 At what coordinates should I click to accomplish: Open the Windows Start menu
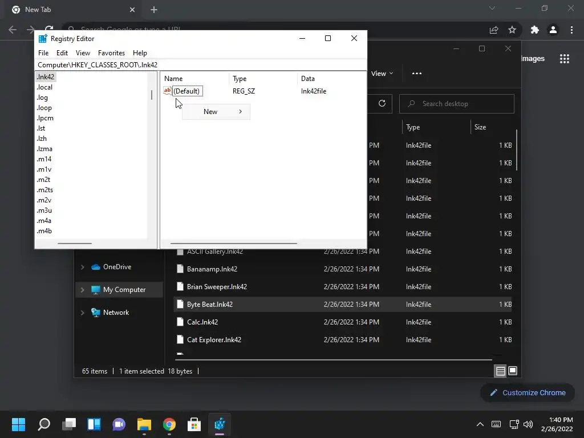18,424
